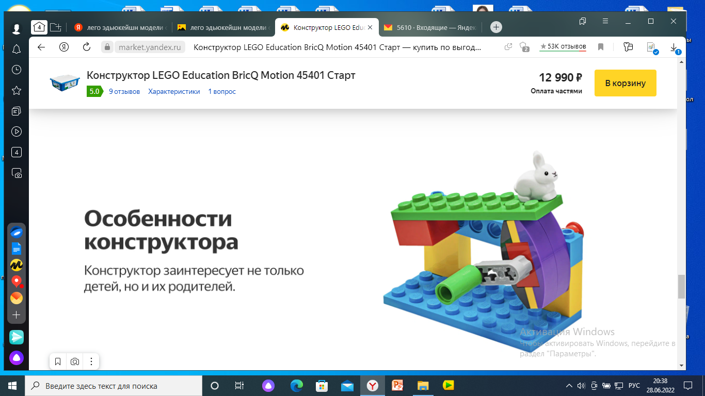This screenshot has height=396, width=705.
Task: Open the Windows action center notifications
Action: pyautogui.click(x=687, y=385)
